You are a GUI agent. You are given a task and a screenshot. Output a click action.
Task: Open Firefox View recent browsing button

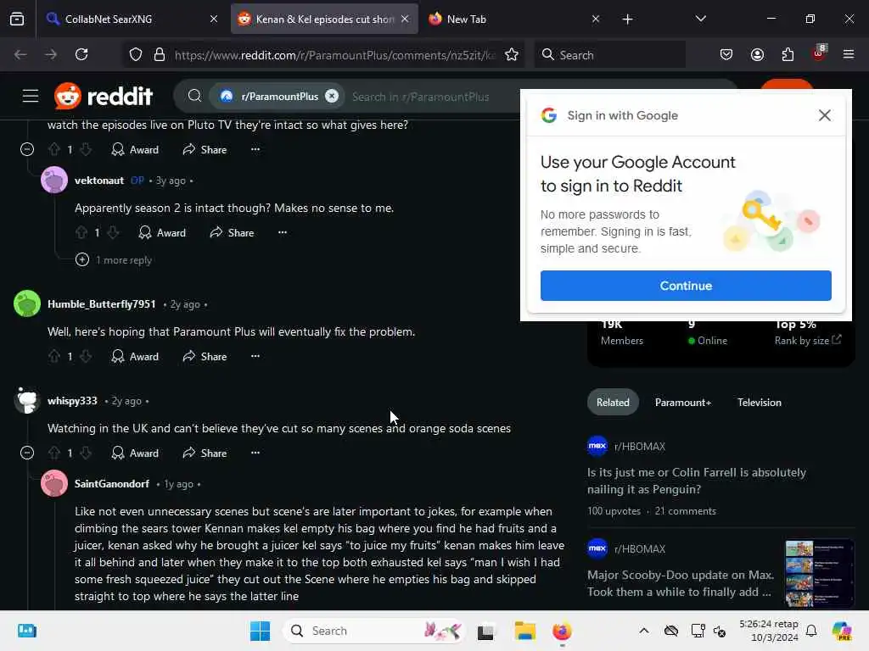click(17, 19)
